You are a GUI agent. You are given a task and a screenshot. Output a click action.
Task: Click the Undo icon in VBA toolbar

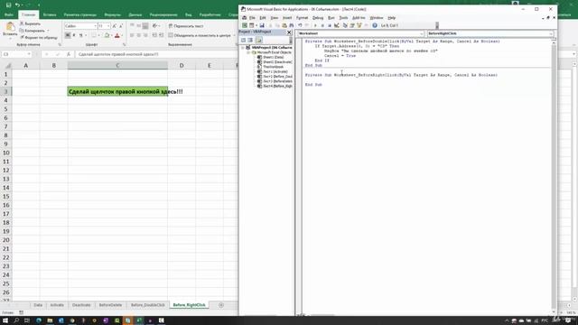click(300, 25)
